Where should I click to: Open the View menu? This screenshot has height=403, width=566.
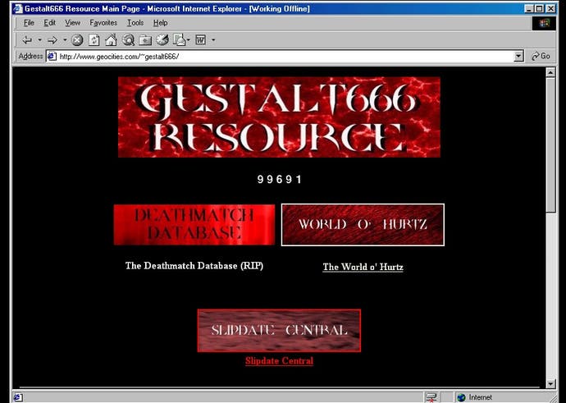click(72, 23)
